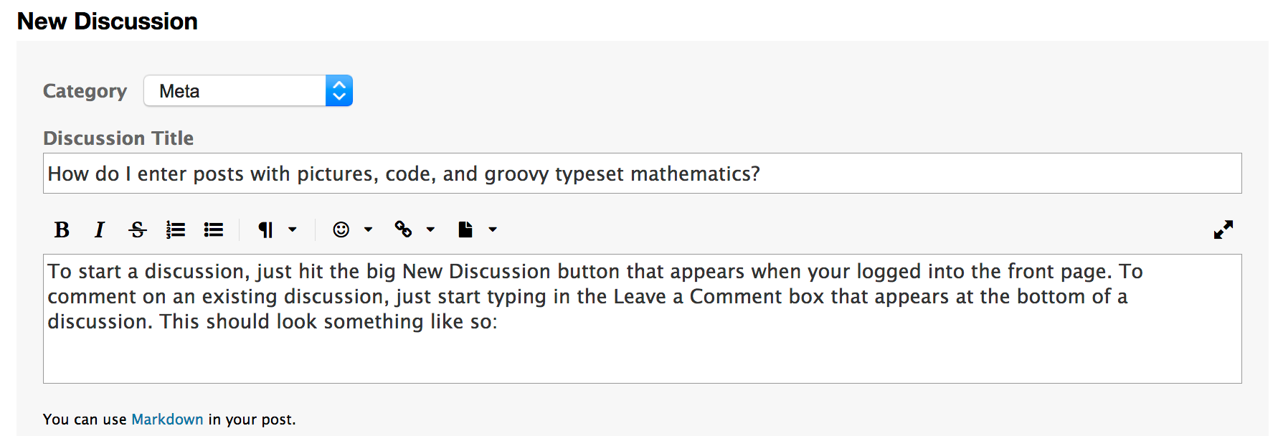
Task: Expand the emoji dropdown arrow
Action: click(x=369, y=229)
